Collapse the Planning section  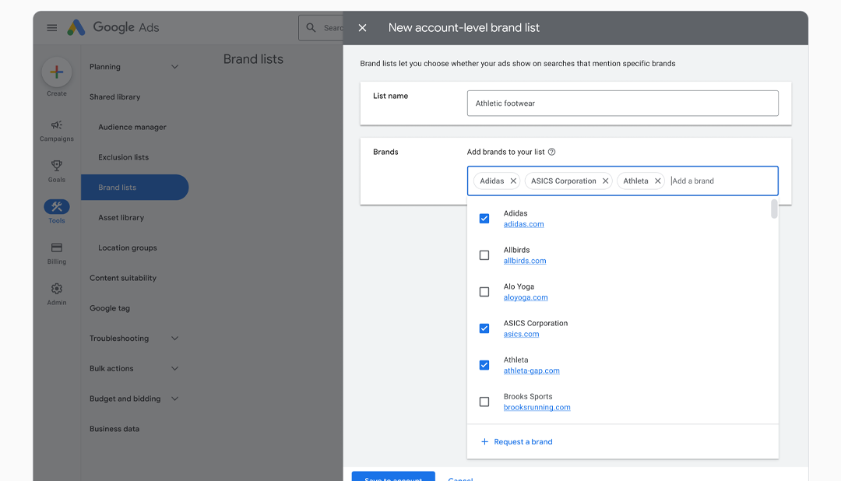coord(174,66)
